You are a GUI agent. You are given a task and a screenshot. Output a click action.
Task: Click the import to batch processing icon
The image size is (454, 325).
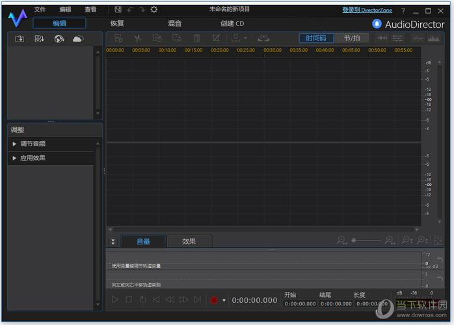(39, 38)
